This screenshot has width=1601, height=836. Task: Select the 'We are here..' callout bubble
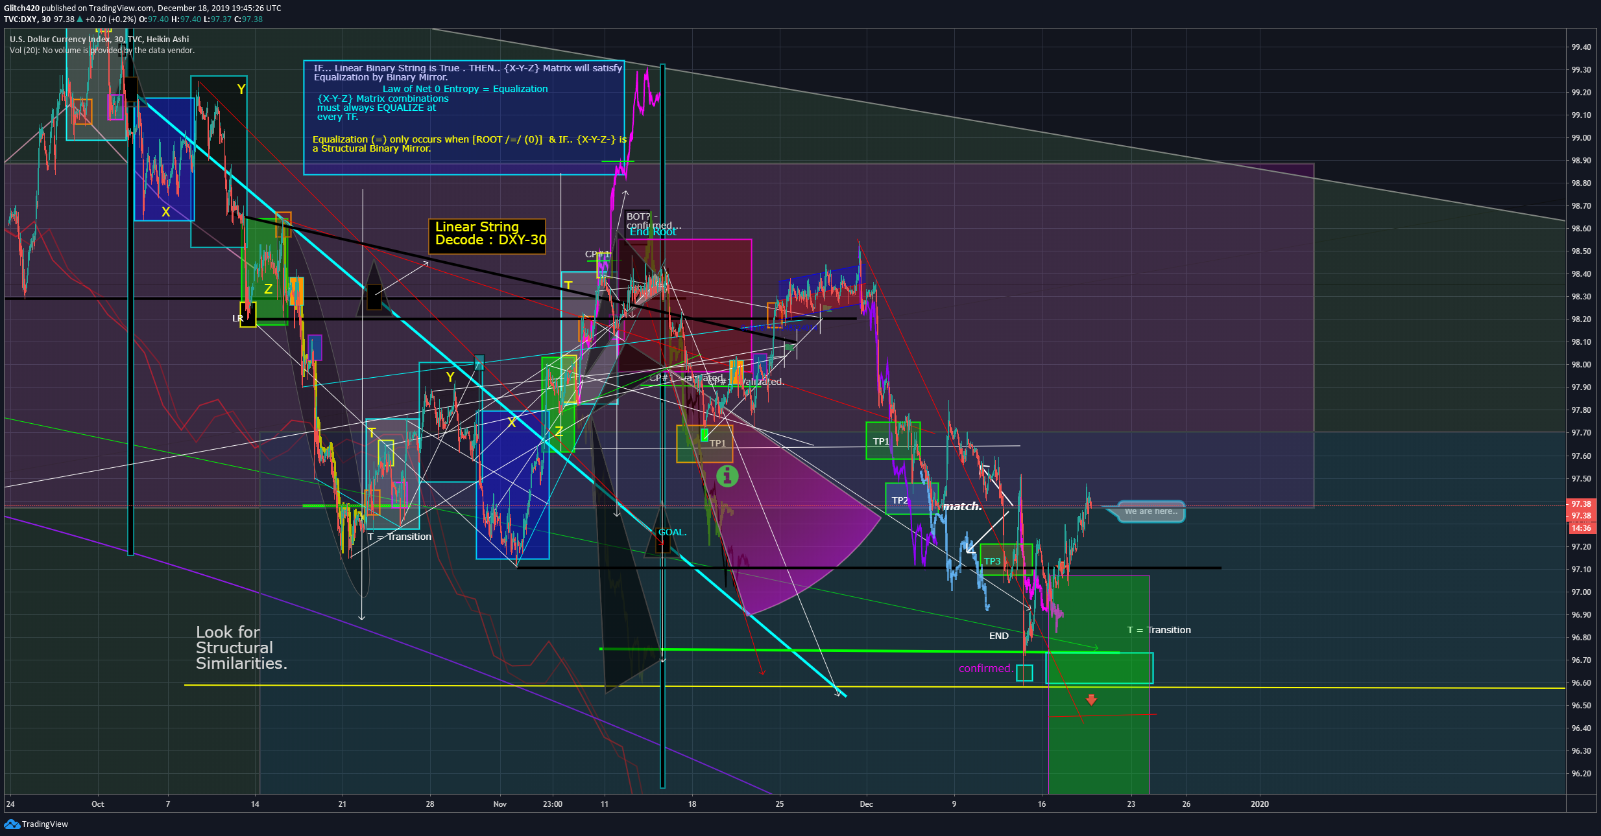[x=1150, y=511]
